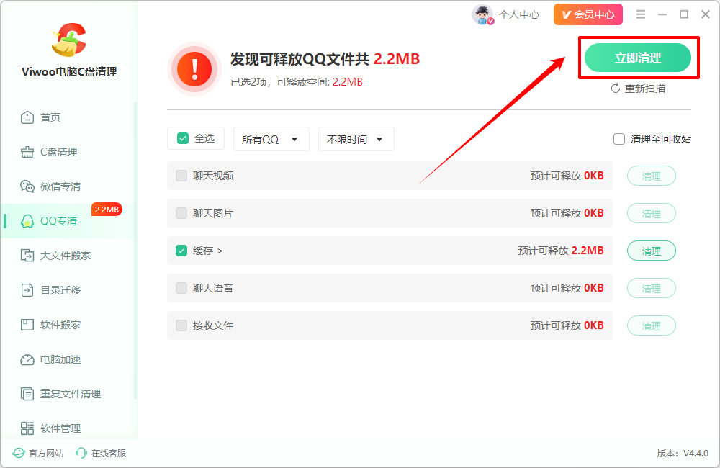Check the 聊天图片 checkbox
The image size is (720, 468).
(181, 213)
